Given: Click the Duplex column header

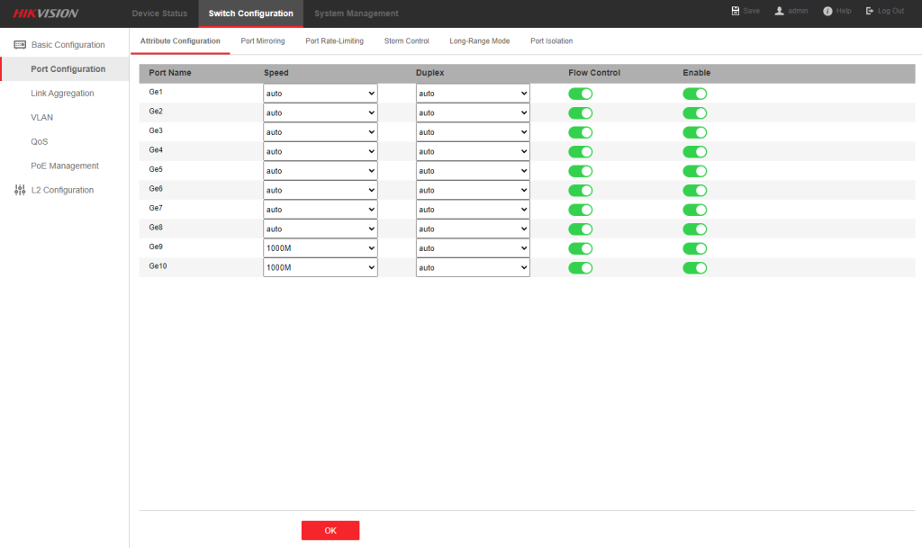Looking at the screenshot, I should point(429,73).
